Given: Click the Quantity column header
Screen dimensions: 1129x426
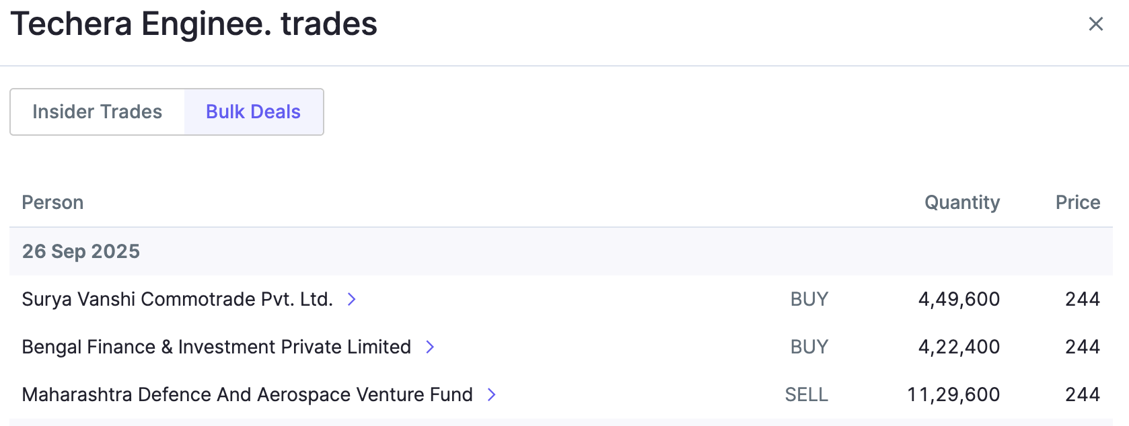Looking at the screenshot, I should click(x=961, y=202).
